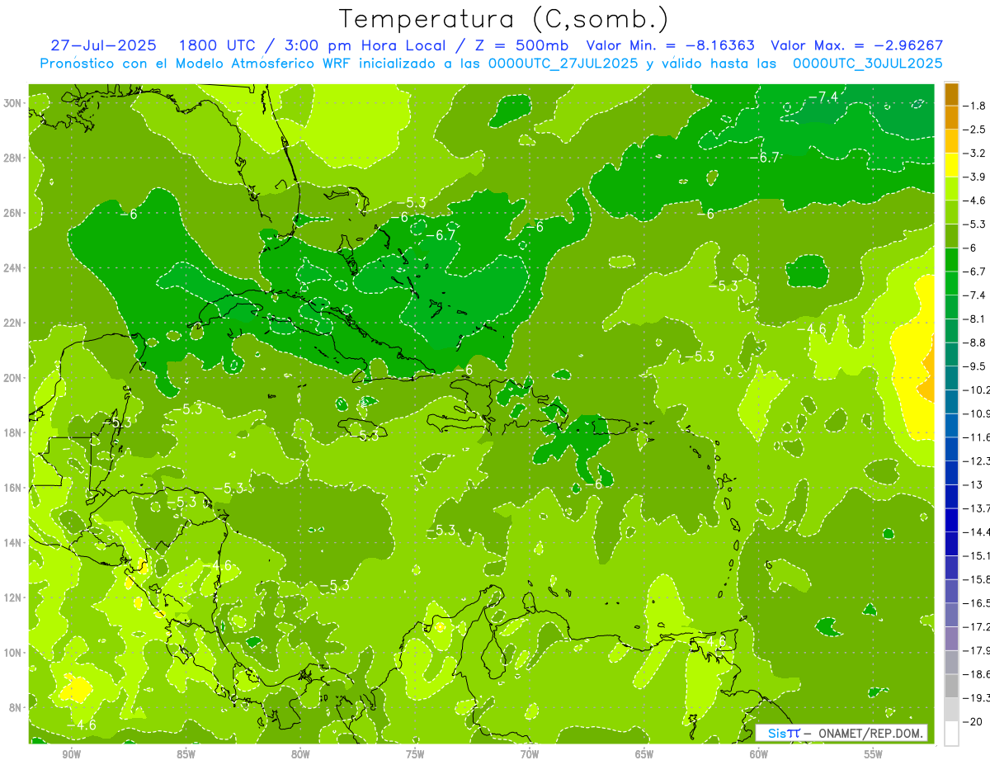
Task: Click colorbar label "-13"
Action: click(x=973, y=484)
